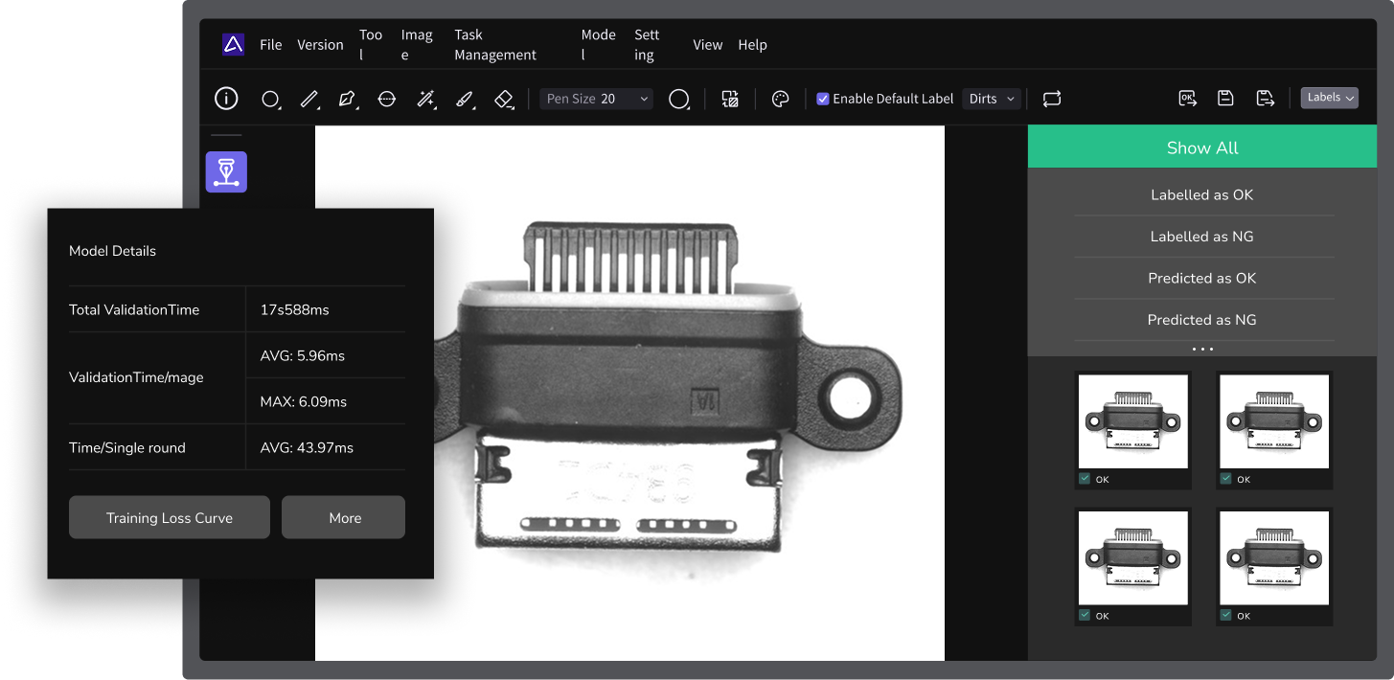This screenshot has width=1394, height=680.
Task: Select the top-right connector thumbnail
Action: coord(1274,421)
